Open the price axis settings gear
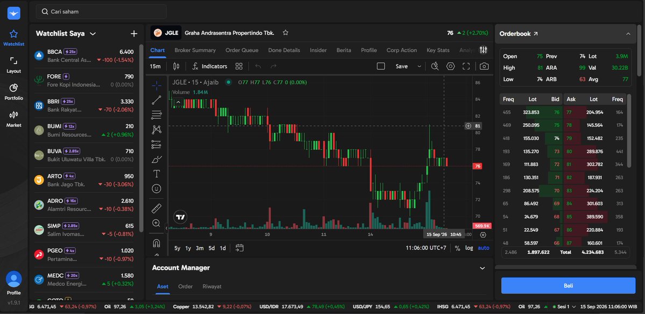Viewport: 645px width, 314px height. pos(483,234)
